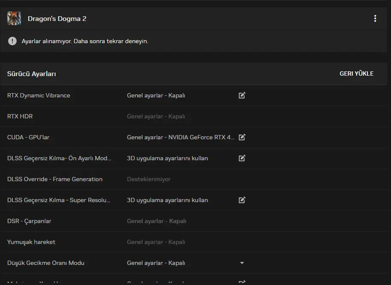Edit DLSS Geçersiz Kılma Super Resolution setting
Image resolution: width=391 pixels, height=285 pixels.
click(242, 200)
